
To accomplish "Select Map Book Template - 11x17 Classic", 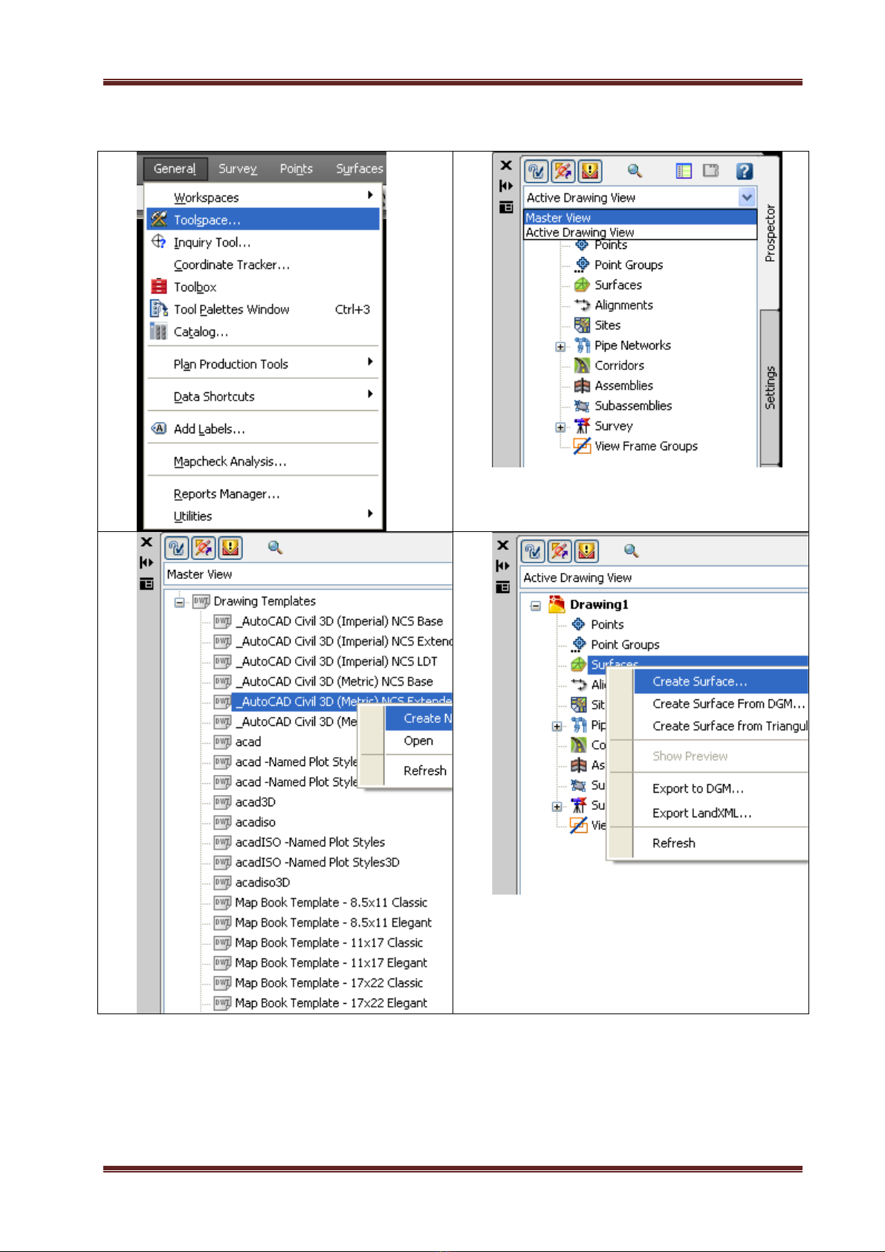I will click(329, 942).
